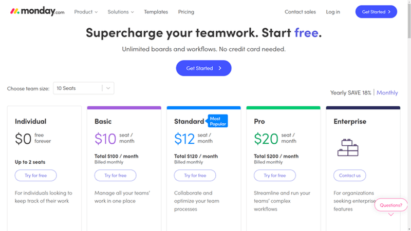Try the Standard plan for free

click(195, 176)
